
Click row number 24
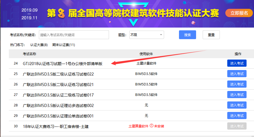(x=16, y=63)
